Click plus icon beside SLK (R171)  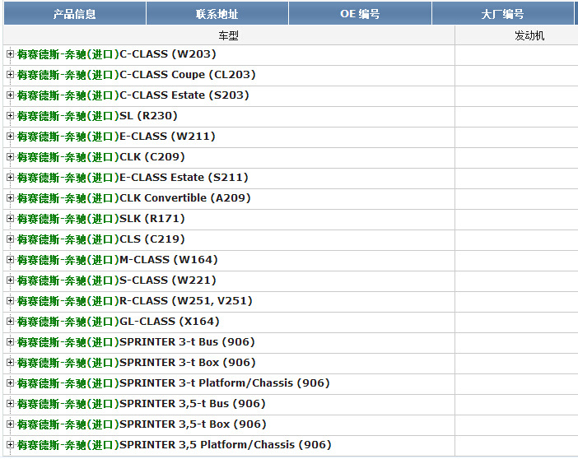11,219
